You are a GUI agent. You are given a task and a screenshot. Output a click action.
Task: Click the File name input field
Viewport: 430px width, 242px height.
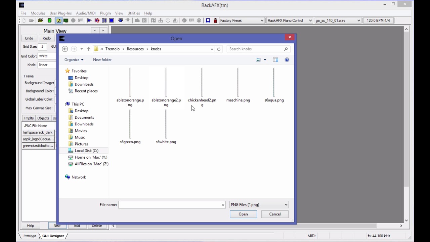(x=170, y=205)
